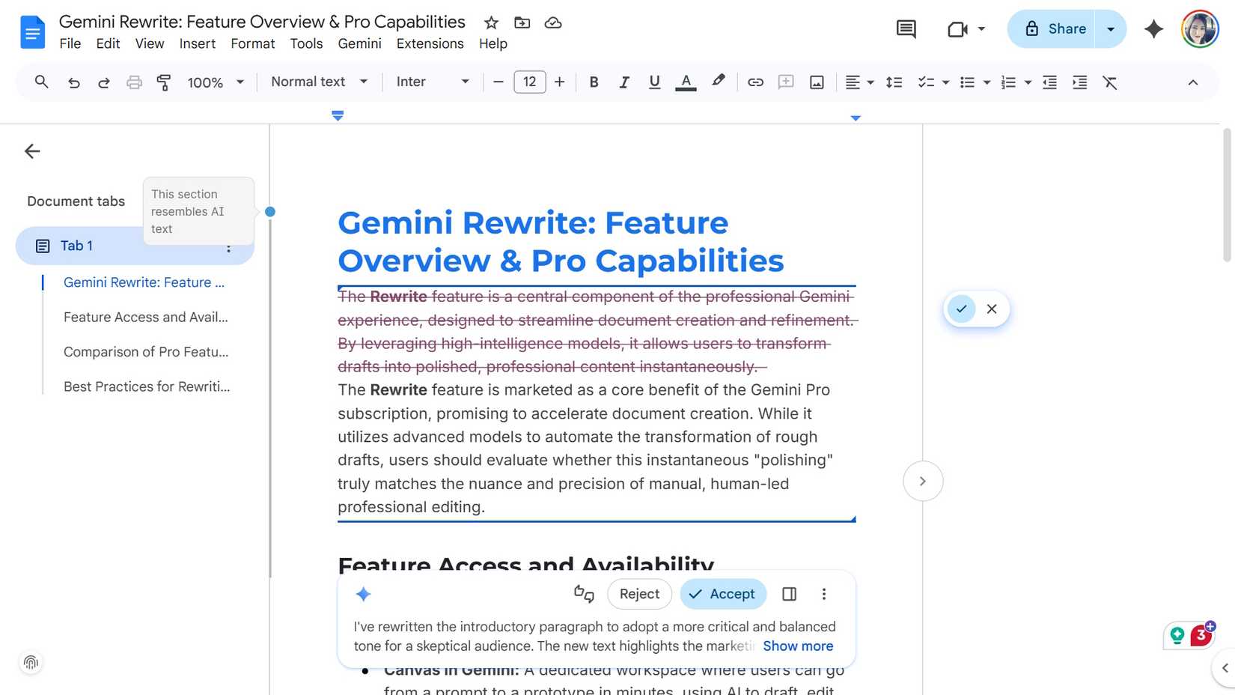The width and height of the screenshot is (1235, 695).
Task: Toggle italic formatting
Action: [624, 82]
